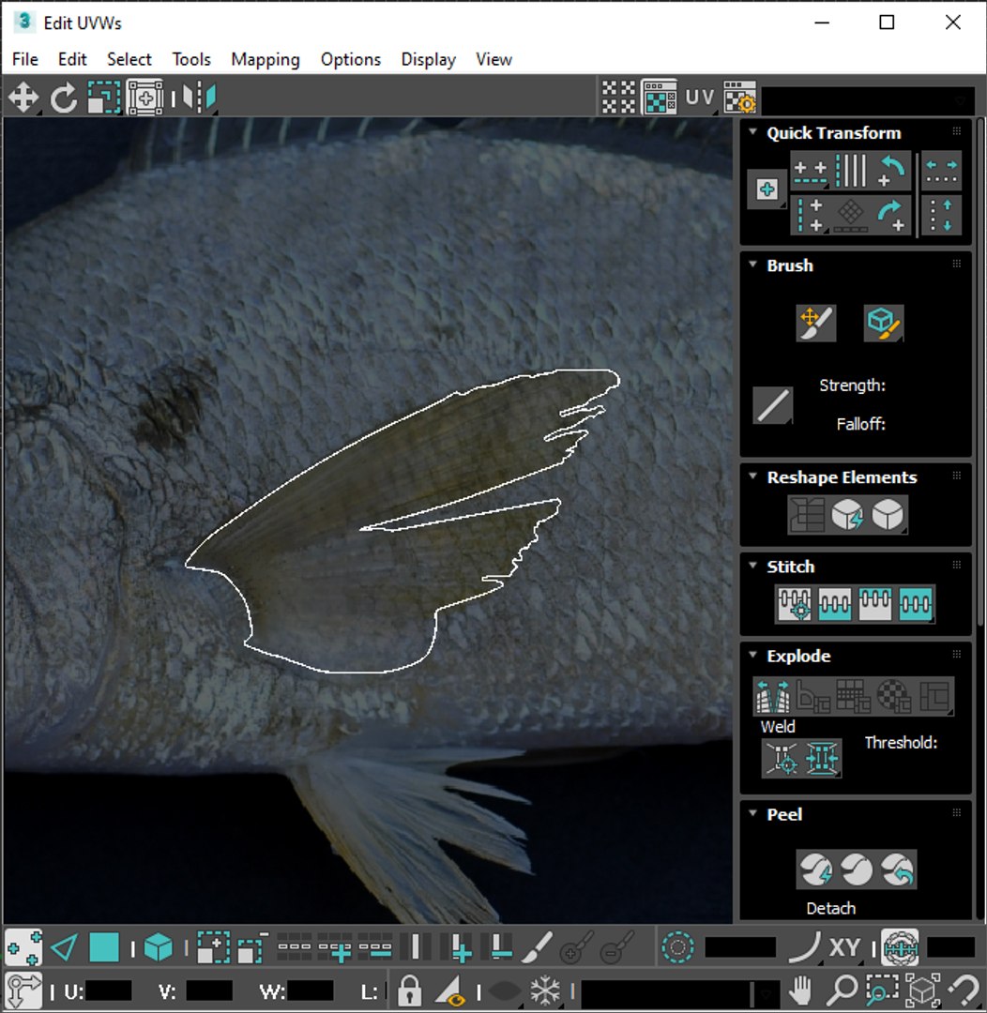The image size is (987, 1013).
Task: Click Target Weld icon
Action: (x=782, y=758)
